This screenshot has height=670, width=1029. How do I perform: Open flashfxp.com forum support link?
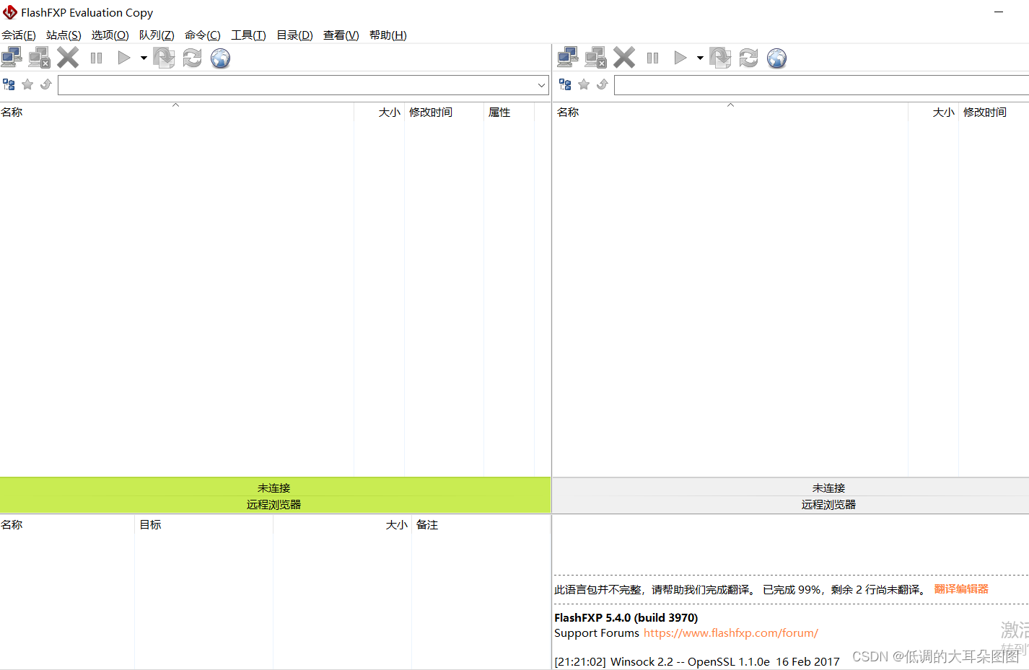tap(731, 632)
